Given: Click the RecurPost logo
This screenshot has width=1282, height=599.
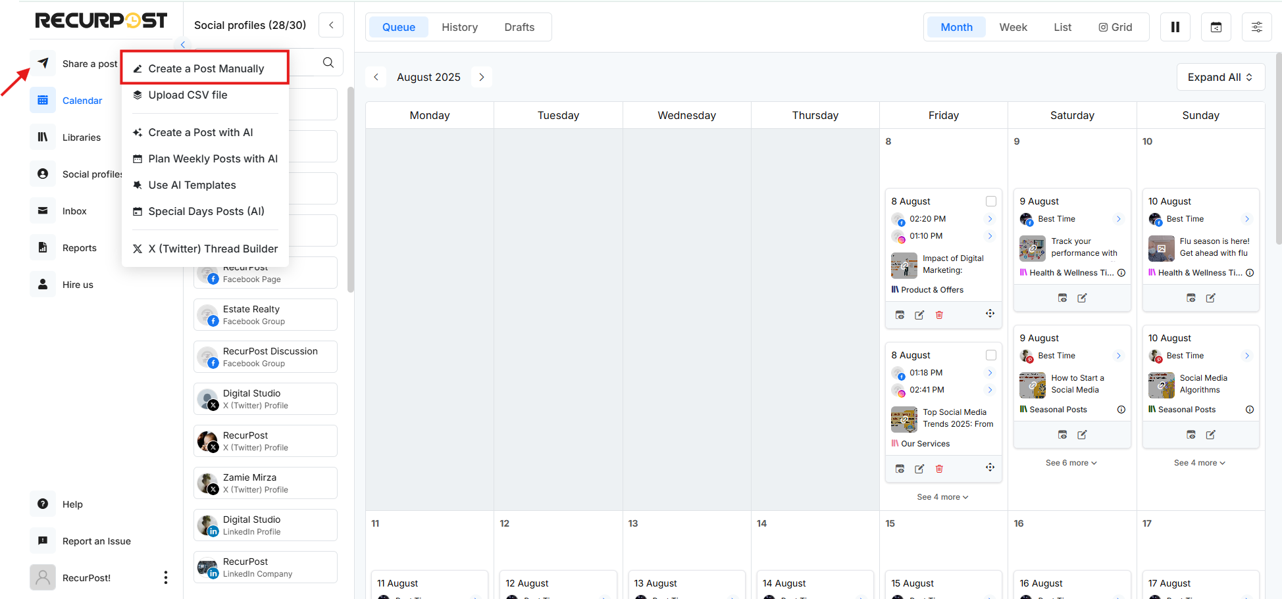Looking at the screenshot, I should coord(101,20).
